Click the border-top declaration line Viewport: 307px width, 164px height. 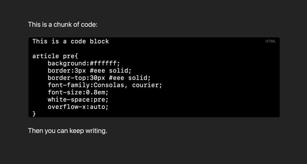(99, 78)
